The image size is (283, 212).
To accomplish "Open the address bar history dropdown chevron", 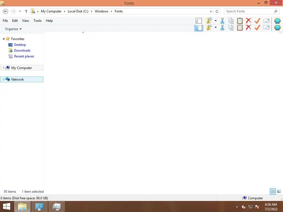I will (x=211, y=11).
